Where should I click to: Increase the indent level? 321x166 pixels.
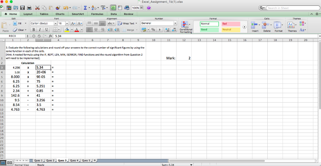tap(117, 30)
